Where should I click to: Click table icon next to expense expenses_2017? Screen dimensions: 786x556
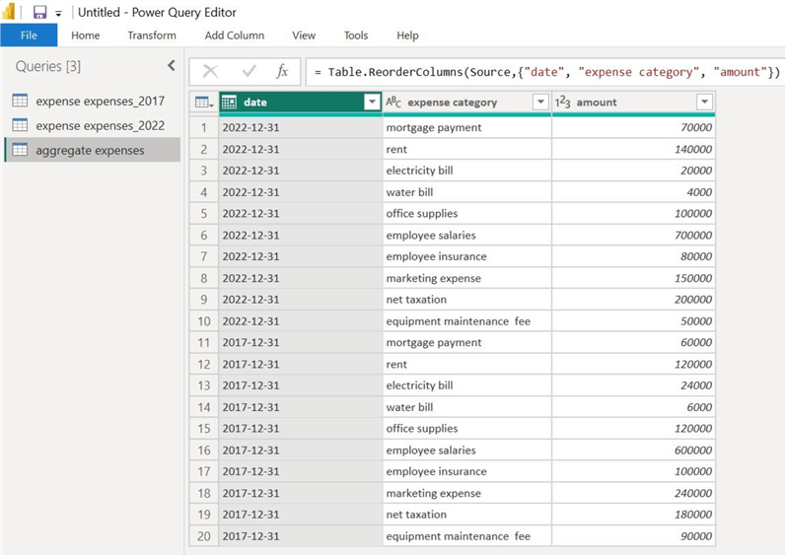pos(20,101)
